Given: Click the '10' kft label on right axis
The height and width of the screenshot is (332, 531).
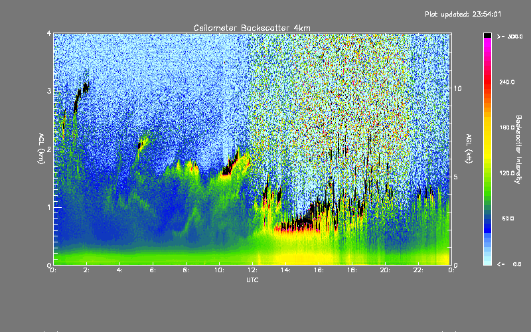Looking at the screenshot, I should click(457, 88).
